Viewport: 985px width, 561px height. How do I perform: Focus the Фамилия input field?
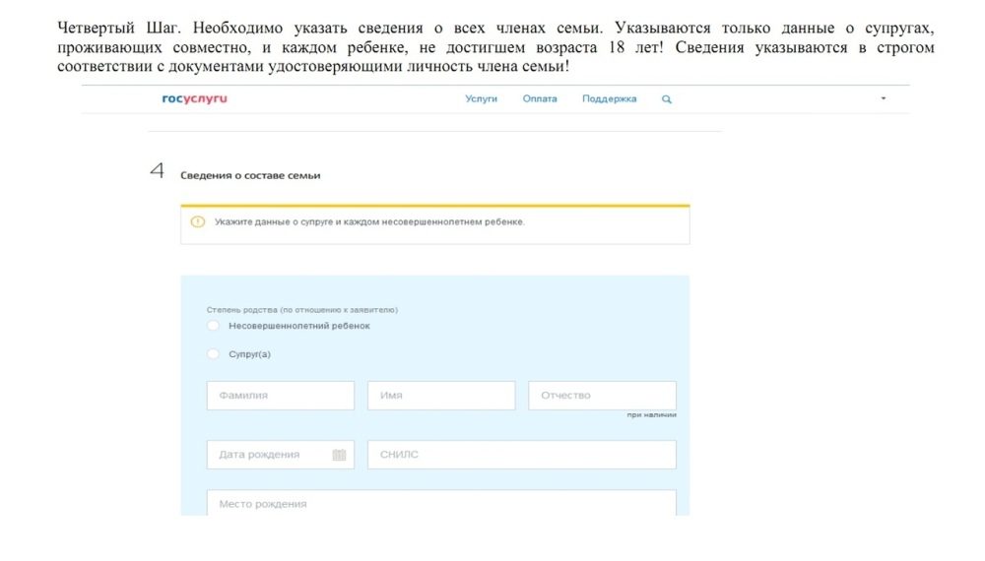pos(280,396)
